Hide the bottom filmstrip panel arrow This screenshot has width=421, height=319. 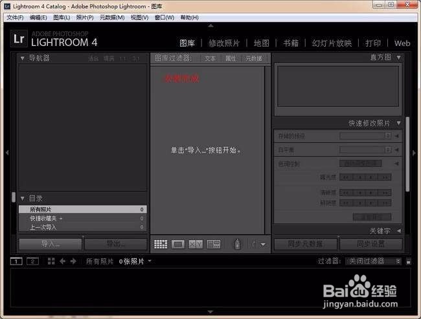210,312
